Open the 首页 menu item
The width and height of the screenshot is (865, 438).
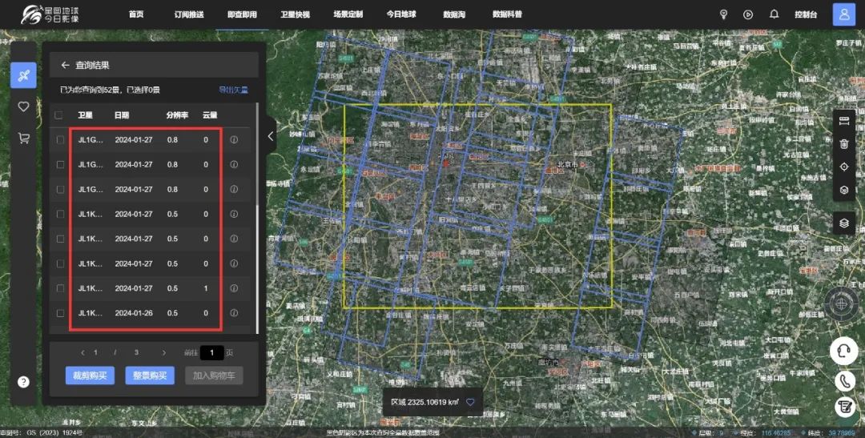[x=136, y=14]
